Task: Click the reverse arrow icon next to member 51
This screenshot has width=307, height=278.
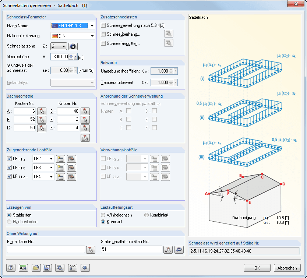Action: [179, 250]
